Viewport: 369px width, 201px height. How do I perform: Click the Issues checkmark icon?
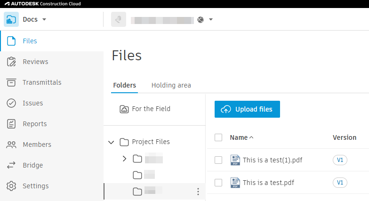(11, 103)
